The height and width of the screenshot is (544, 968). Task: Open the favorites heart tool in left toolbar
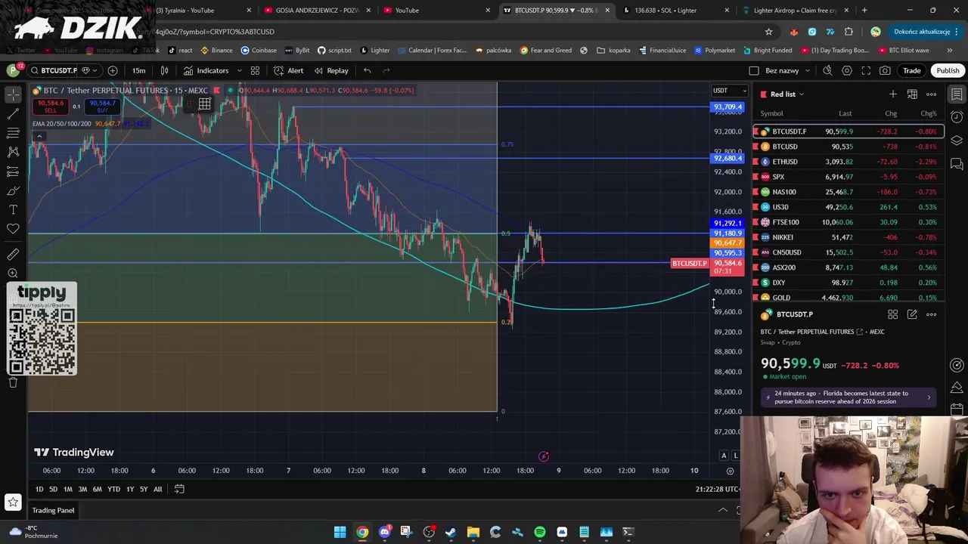(x=13, y=228)
